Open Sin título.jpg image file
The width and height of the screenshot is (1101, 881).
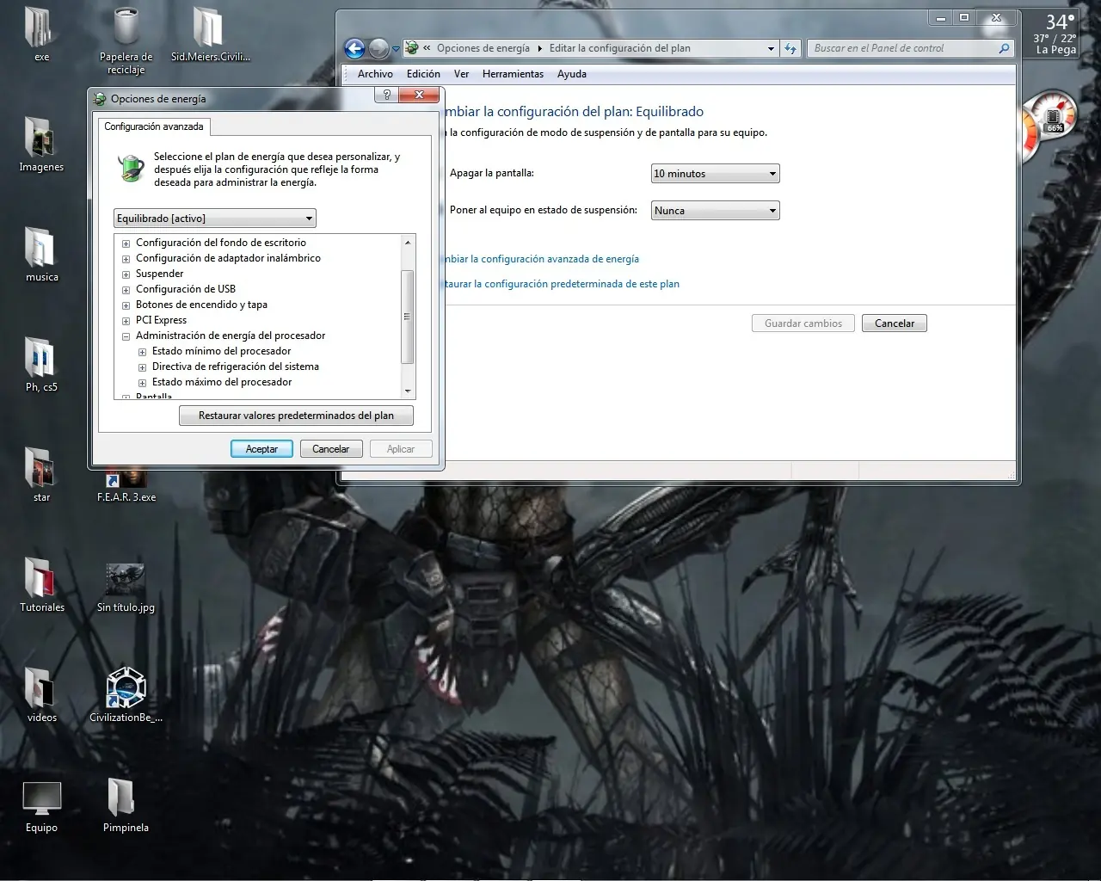[x=126, y=585]
